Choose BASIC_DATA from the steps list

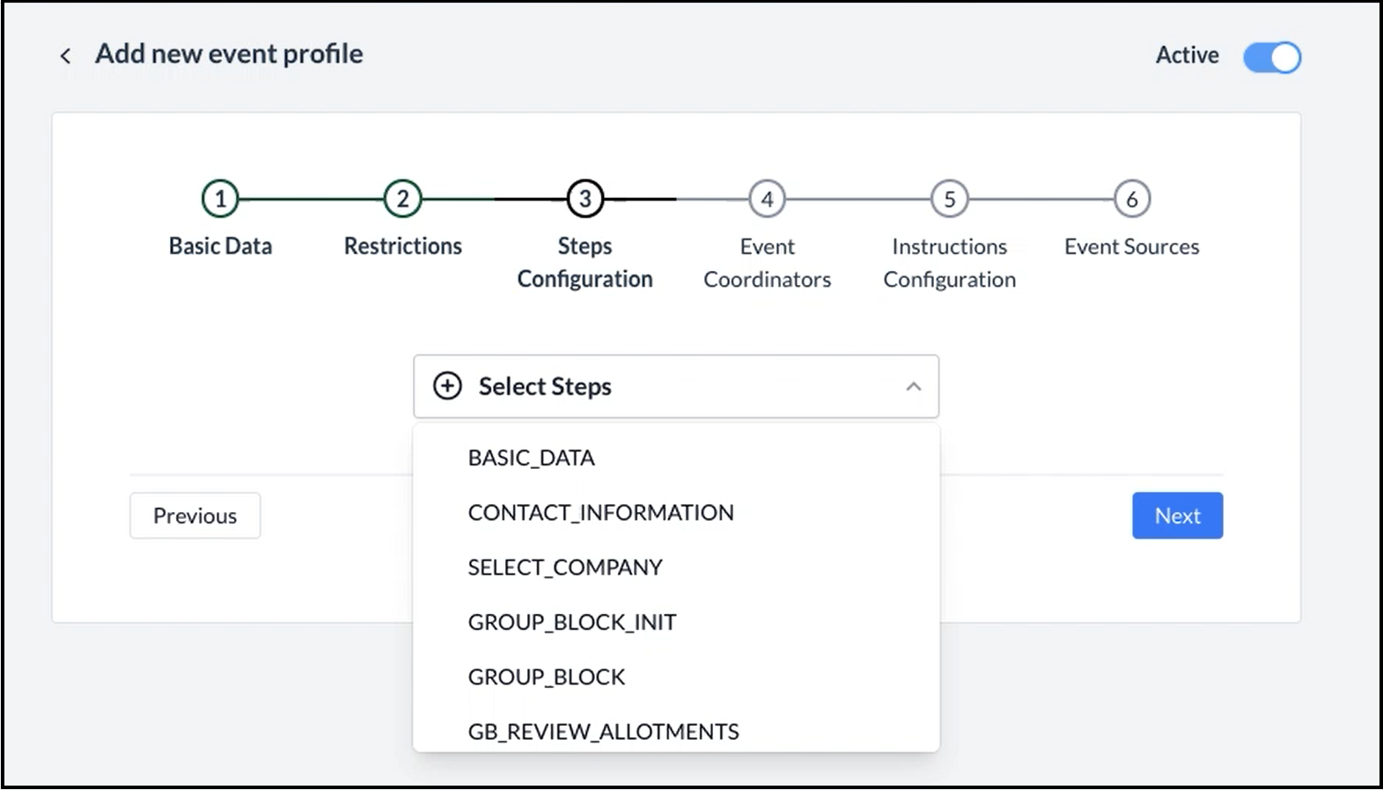(531, 458)
